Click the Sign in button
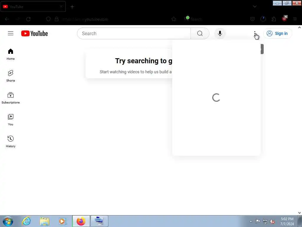 click(278, 33)
